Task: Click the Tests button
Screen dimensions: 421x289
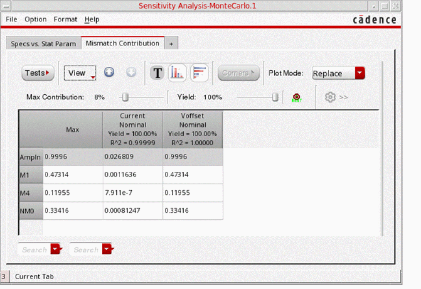Action: click(37, 73)
